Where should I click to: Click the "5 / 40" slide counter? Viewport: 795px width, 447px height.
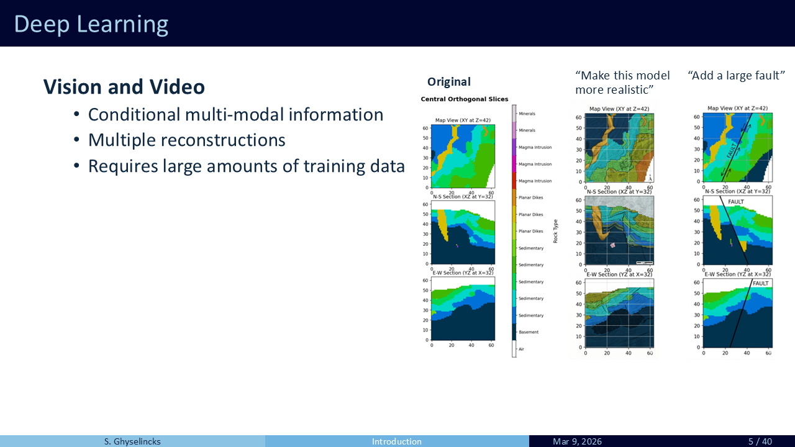[760, 441]
